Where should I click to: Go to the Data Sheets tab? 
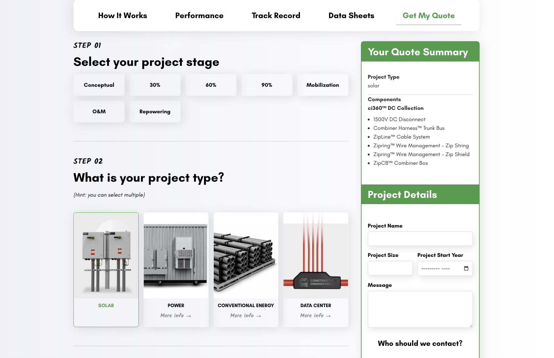point(351,16)
